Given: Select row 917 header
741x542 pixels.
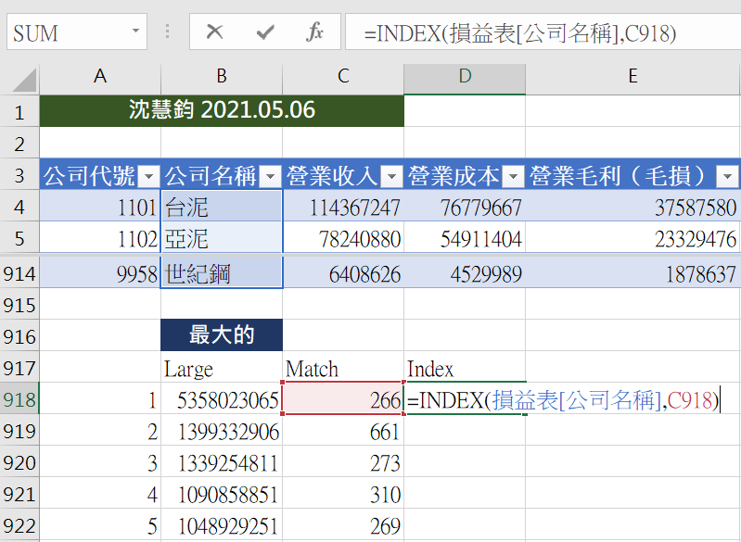Looking at the screenshot, I should point(19,368).
